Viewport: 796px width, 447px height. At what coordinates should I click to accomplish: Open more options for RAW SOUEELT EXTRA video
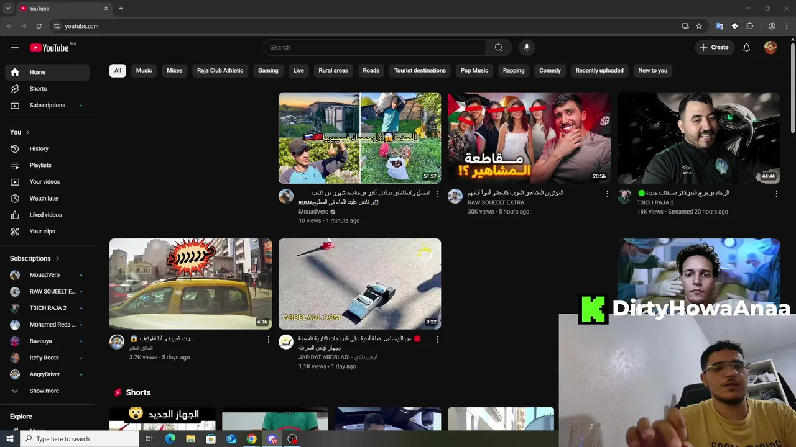click(x=607, y=194)
